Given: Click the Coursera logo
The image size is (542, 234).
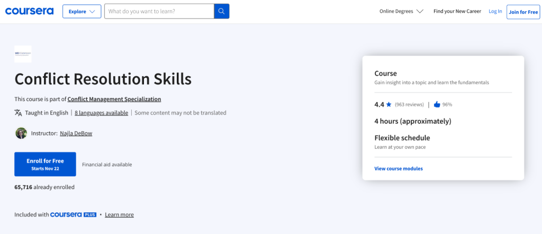Looking at the screenshot, I should pos(30,12).
